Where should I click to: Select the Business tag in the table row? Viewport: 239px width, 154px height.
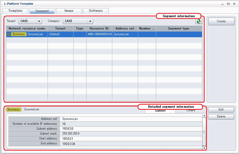[19, 34]
